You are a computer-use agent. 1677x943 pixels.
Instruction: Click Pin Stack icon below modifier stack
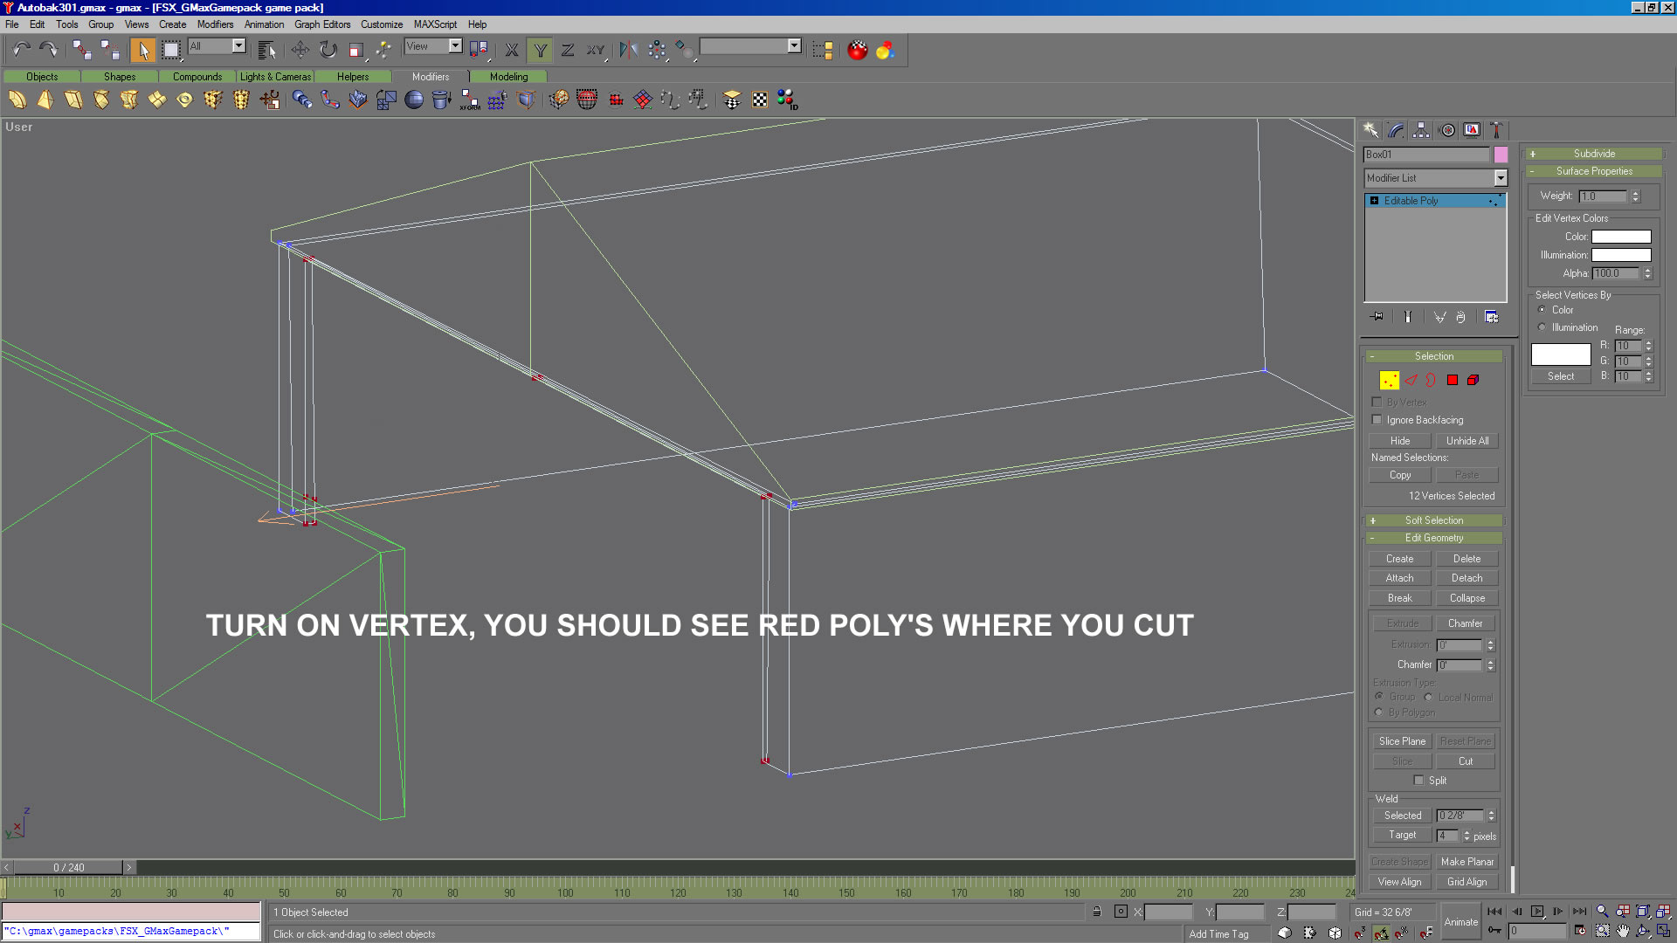pos(1377,317)
